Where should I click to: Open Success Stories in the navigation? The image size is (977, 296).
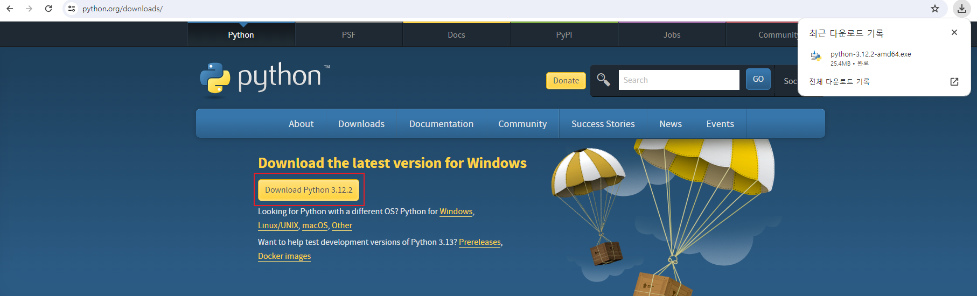(x=603, y=124)
